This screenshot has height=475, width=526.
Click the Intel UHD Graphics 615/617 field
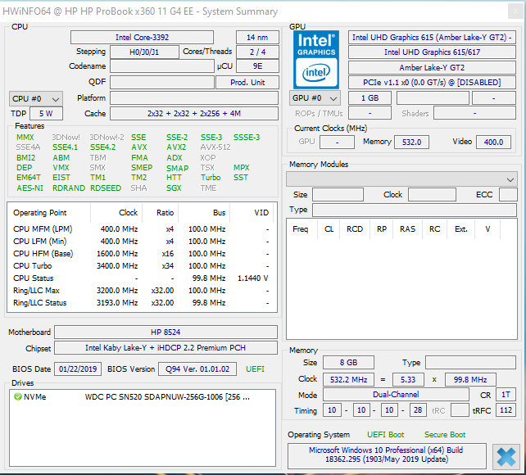click(432, 52)
